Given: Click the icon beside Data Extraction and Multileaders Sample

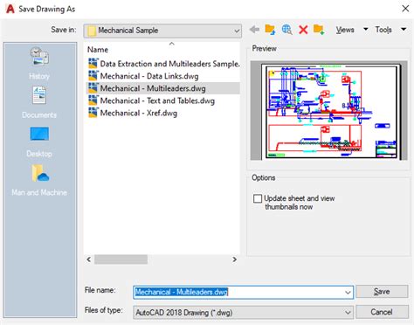Looking at the screenshot, I should 93,64.
